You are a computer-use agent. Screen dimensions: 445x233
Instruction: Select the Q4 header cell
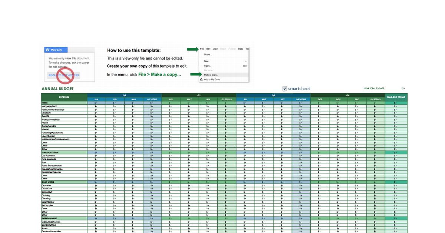(x=348, y=95)
